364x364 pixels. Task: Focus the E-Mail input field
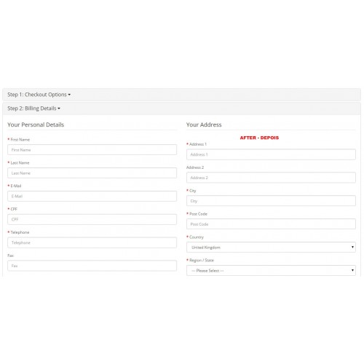(x=92, y=196)
